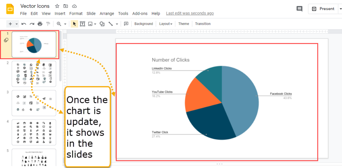Open the Tools menu

click(x=123, y=14)
